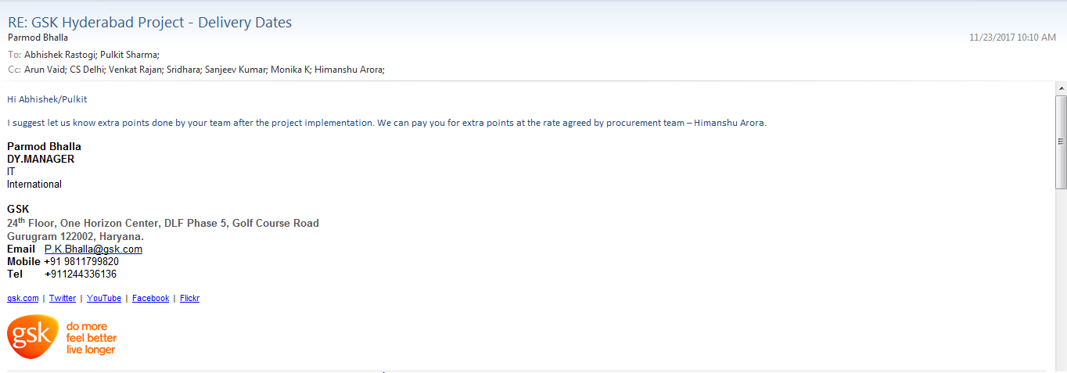The image size is (1067, 373).
Task: Click the vertical scrollbar thumb
Action: coord(1061,142)
